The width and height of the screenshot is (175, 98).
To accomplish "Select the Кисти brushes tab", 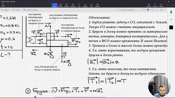I will 54,5.
